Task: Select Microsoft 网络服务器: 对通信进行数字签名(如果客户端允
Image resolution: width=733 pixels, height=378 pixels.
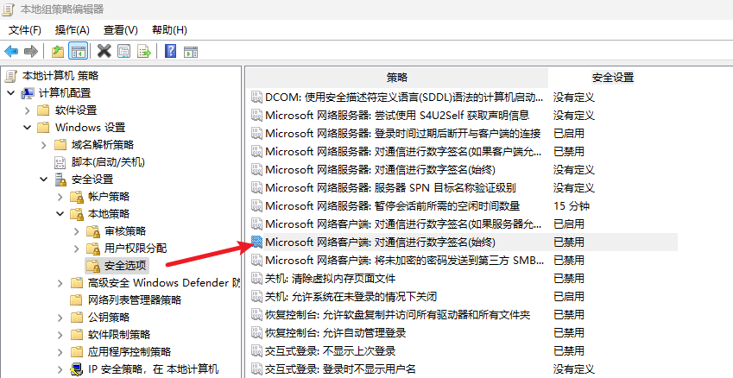Action: tap(404, 151)
